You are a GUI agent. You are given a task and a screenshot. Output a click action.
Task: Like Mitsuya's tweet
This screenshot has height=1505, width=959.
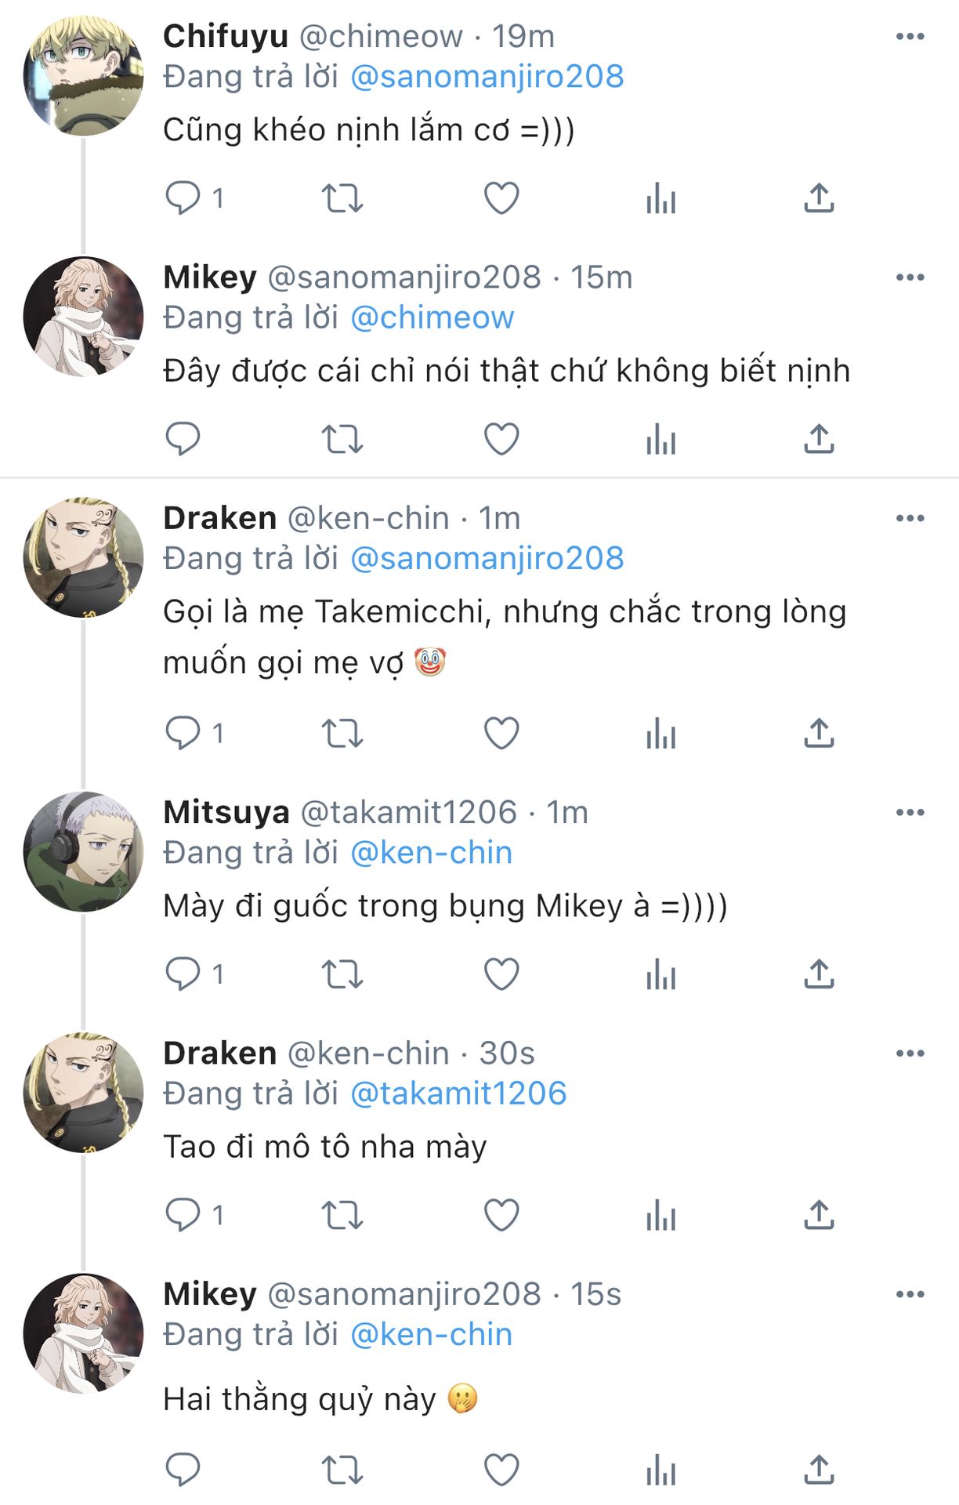click(x=501, y=974)
